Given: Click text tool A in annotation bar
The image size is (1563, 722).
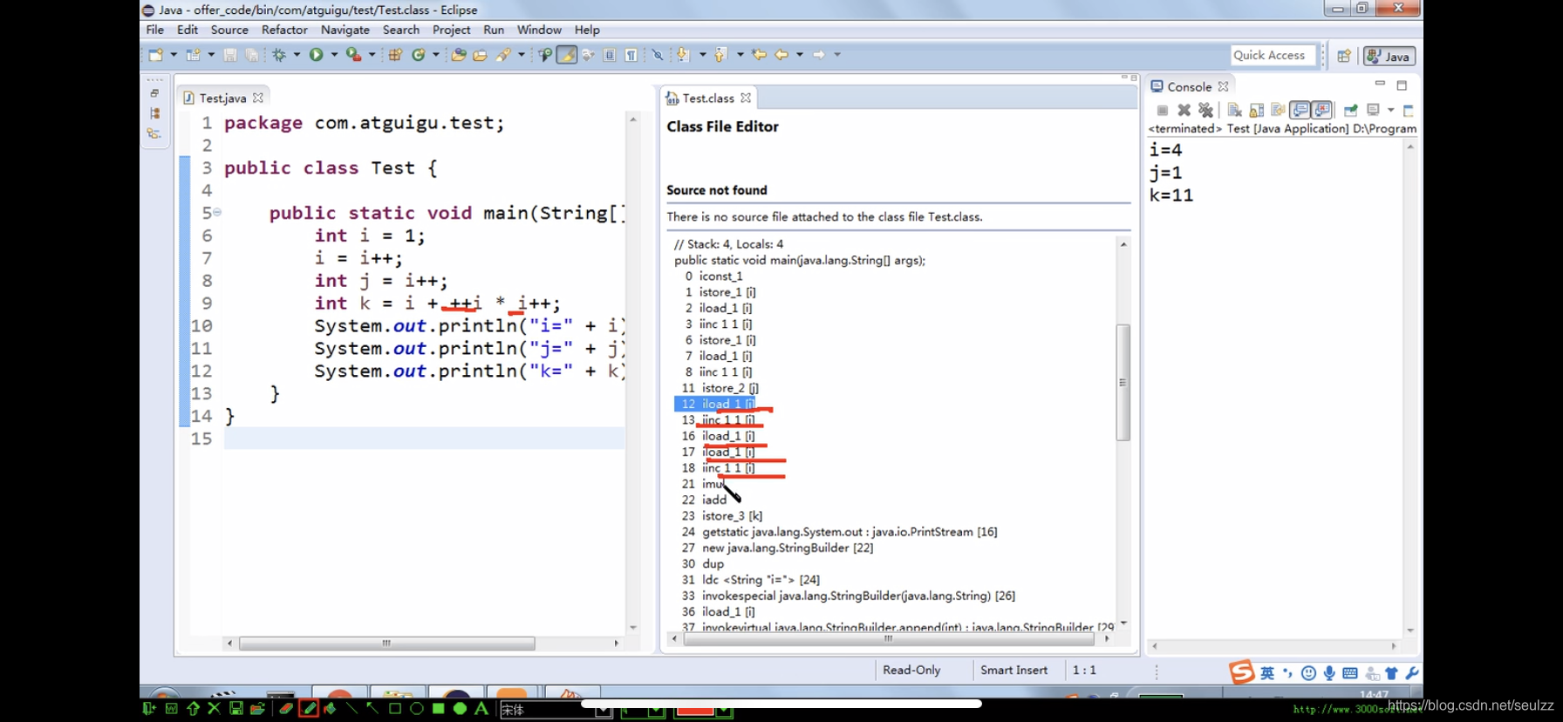Looking at the screenshot, I should point(481,709).
